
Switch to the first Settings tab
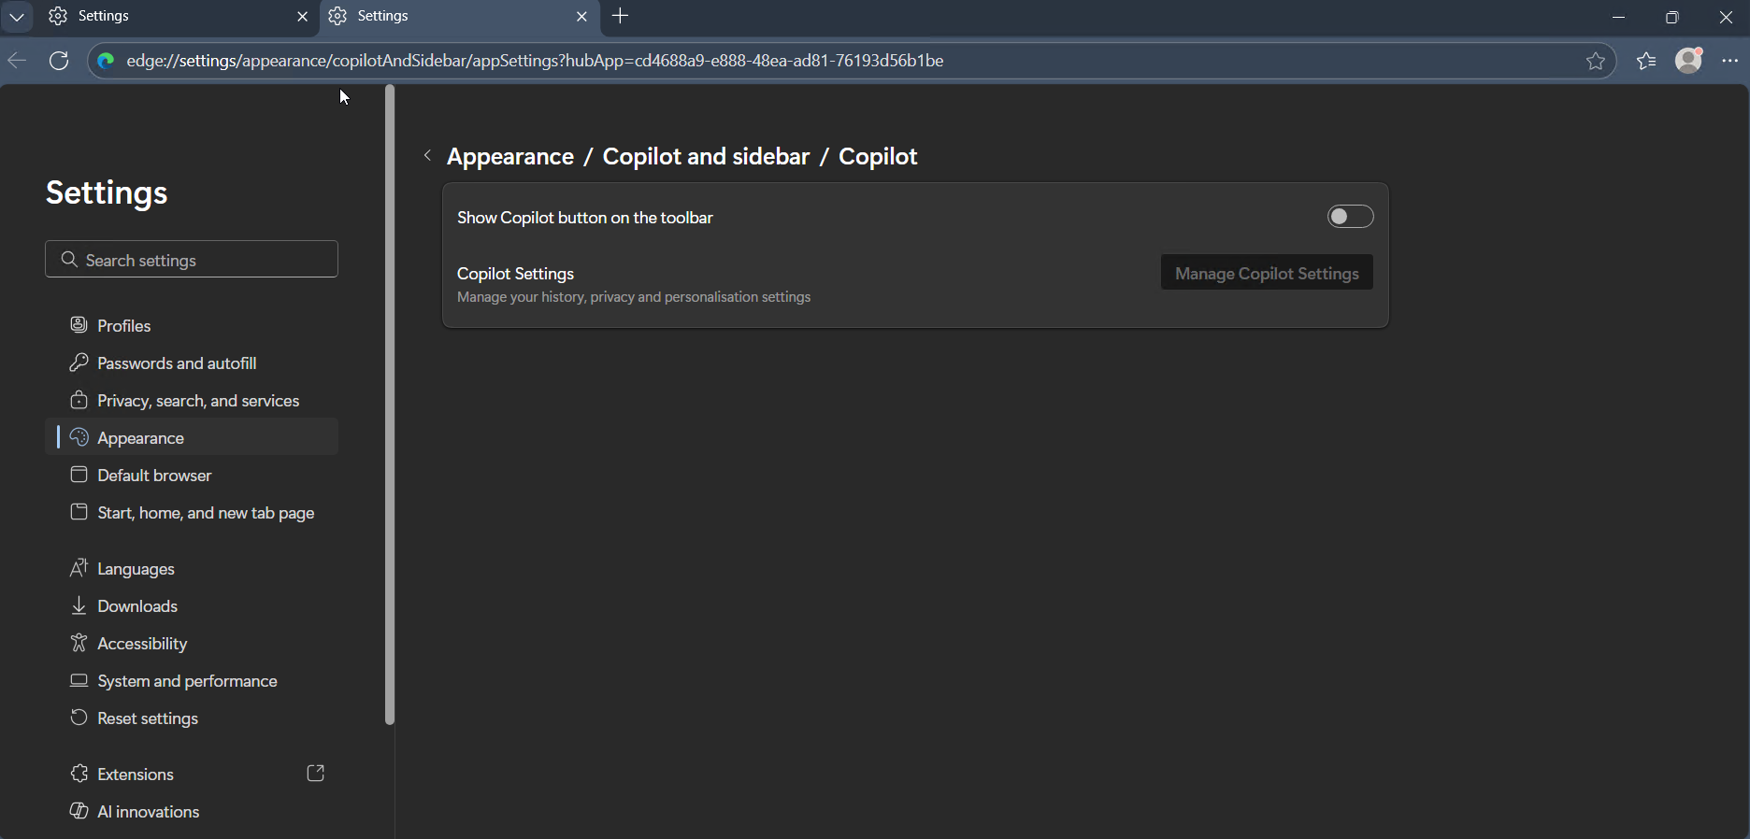pyautogui.click(x=168, y=17)
